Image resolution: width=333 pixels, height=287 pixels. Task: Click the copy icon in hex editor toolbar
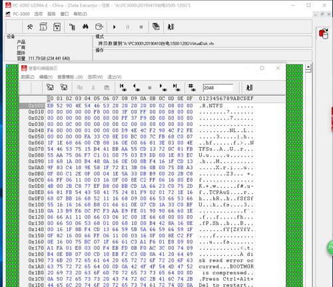pos(80,88)
